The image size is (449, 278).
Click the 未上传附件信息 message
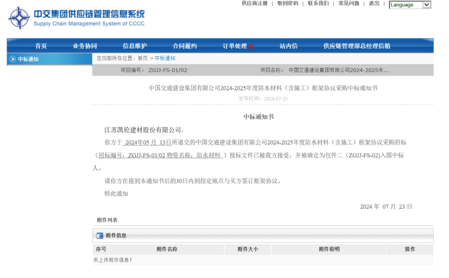[113, 260]
